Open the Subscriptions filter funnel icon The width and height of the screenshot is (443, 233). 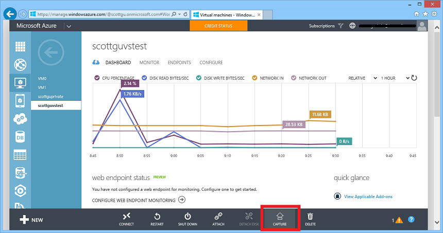click(x=340, y=26)
